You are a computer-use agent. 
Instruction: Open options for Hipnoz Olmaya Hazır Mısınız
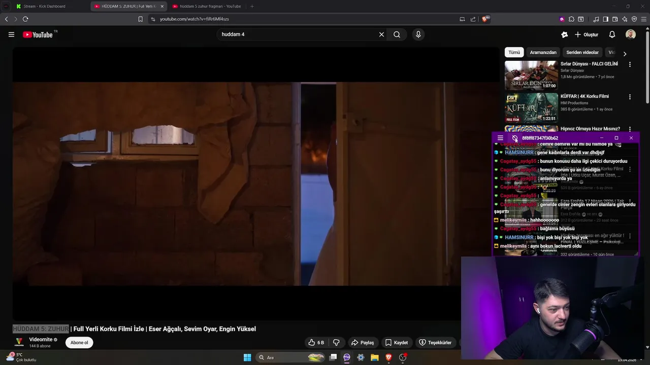tap(630, 129)
